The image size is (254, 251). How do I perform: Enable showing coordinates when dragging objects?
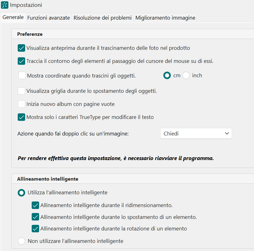click(x=21, y=75)
